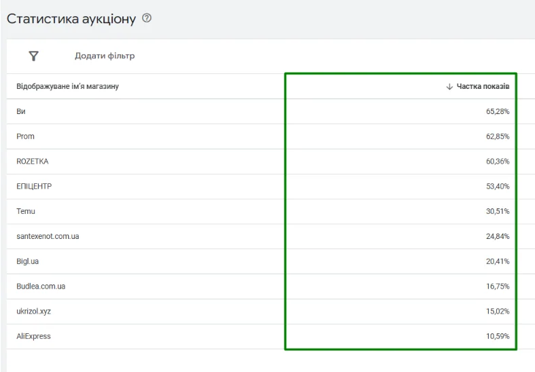Select the ЕПІЦЕНТР store name
Screen dimensions: 535x372
click(34, 187)
